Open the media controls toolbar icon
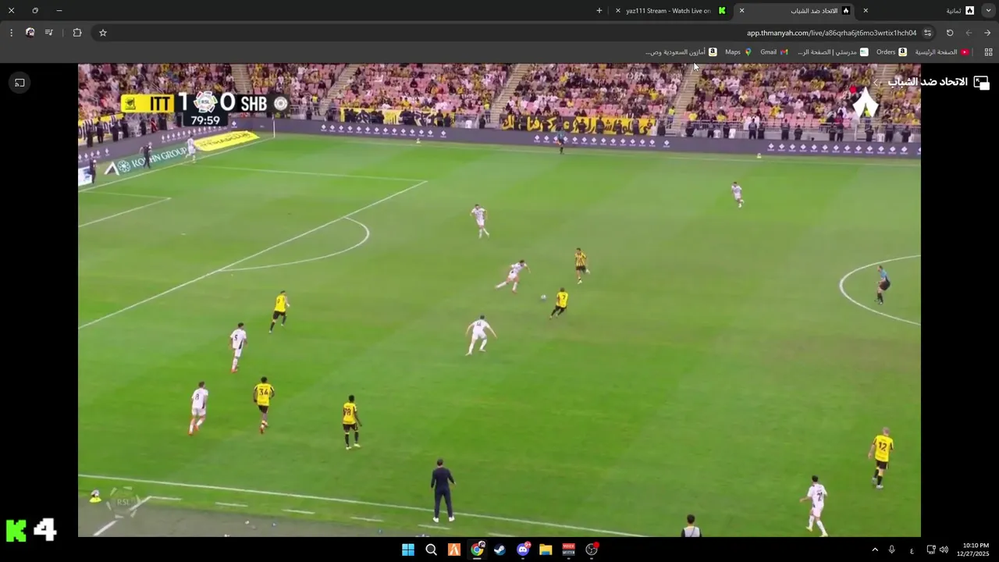 tap(49, 33)
